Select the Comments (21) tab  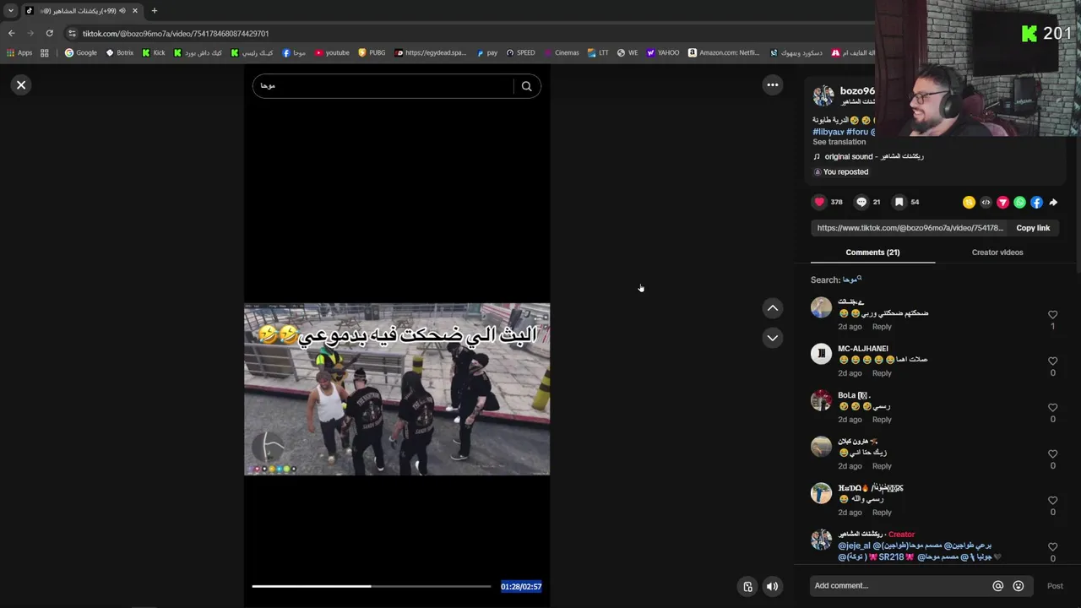pos(872,252)
